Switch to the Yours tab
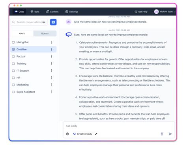 tap(22, 33)
